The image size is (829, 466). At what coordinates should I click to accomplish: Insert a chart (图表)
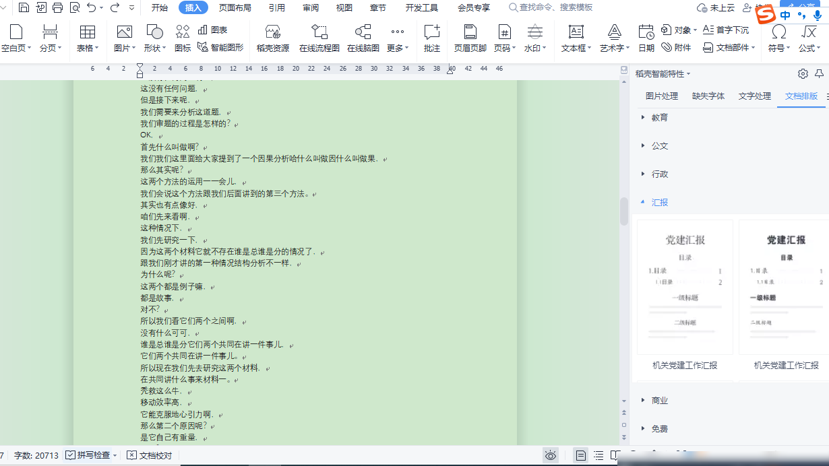[x=212, y=30]
